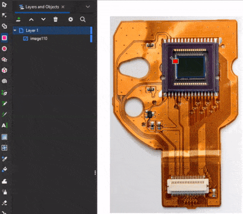Close the Layers and Objects tab

(x=63, y=7)
